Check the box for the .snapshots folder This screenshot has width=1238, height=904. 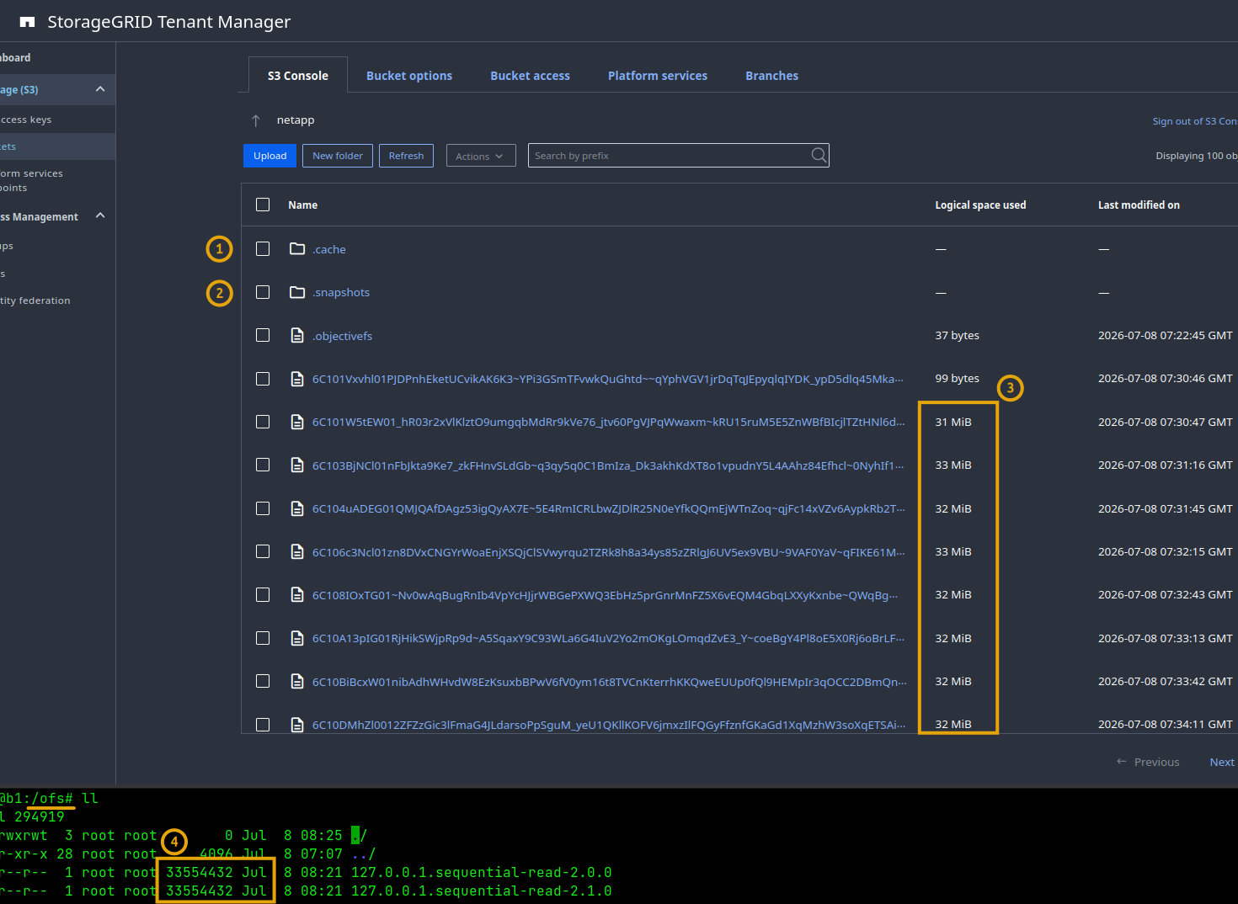(263, 292)
